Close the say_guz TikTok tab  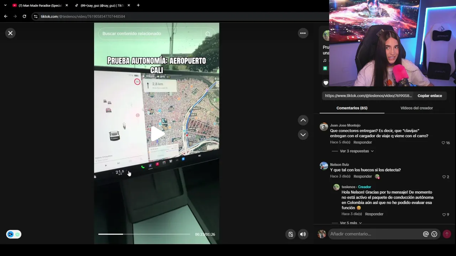point(129,5)
